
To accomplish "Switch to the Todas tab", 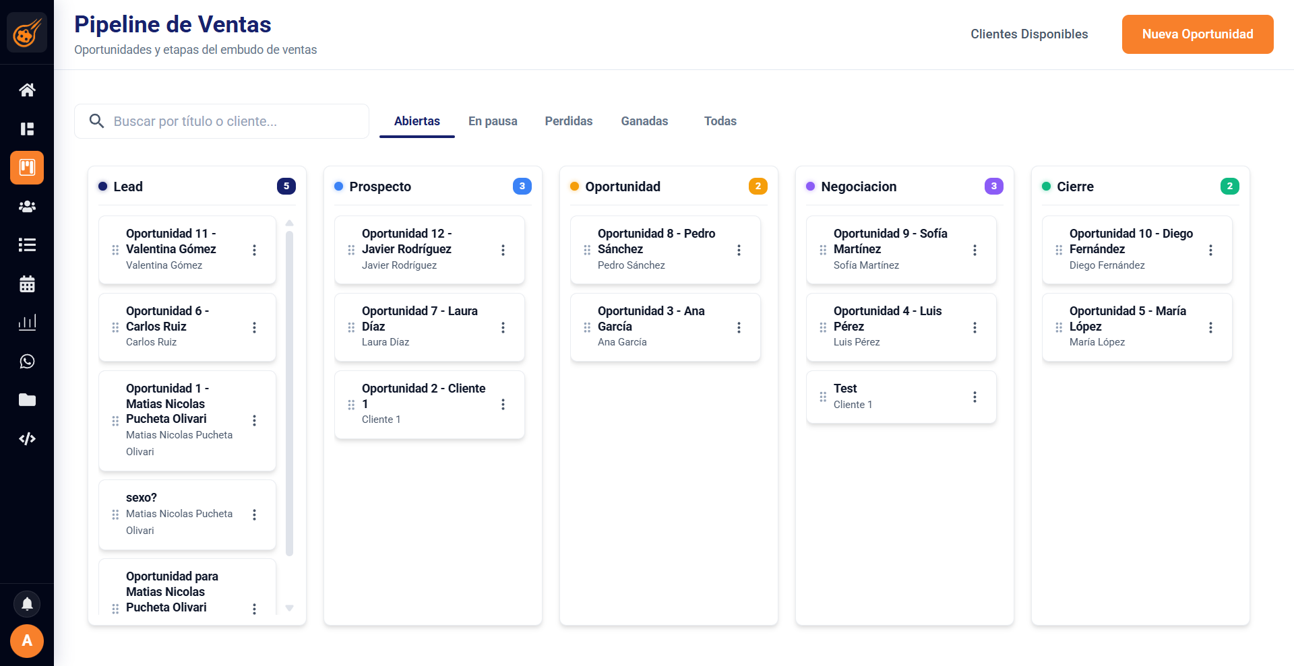I will click(720, 121).
